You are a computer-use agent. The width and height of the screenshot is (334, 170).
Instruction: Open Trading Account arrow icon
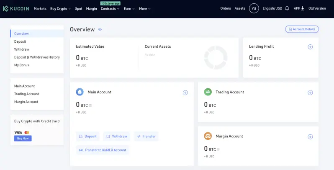click(x=310, y=93)
